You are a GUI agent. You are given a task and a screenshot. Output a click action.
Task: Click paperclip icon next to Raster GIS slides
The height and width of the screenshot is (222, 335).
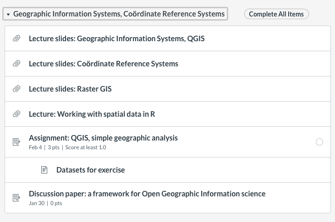click(x=16, y=89)
